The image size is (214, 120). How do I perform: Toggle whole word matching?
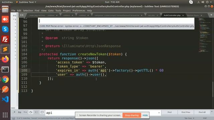[x=25, y=112]
